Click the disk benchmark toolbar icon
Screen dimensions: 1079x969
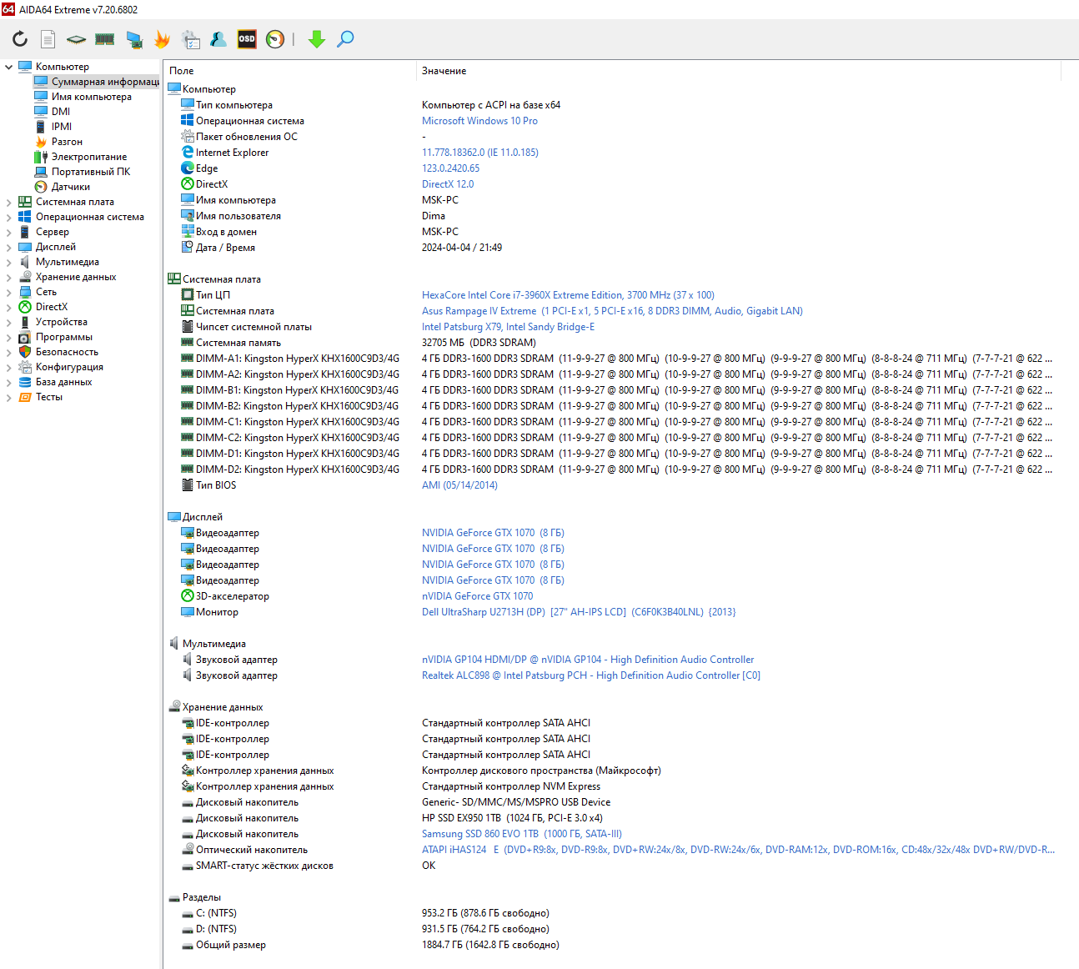click(191, 39)
